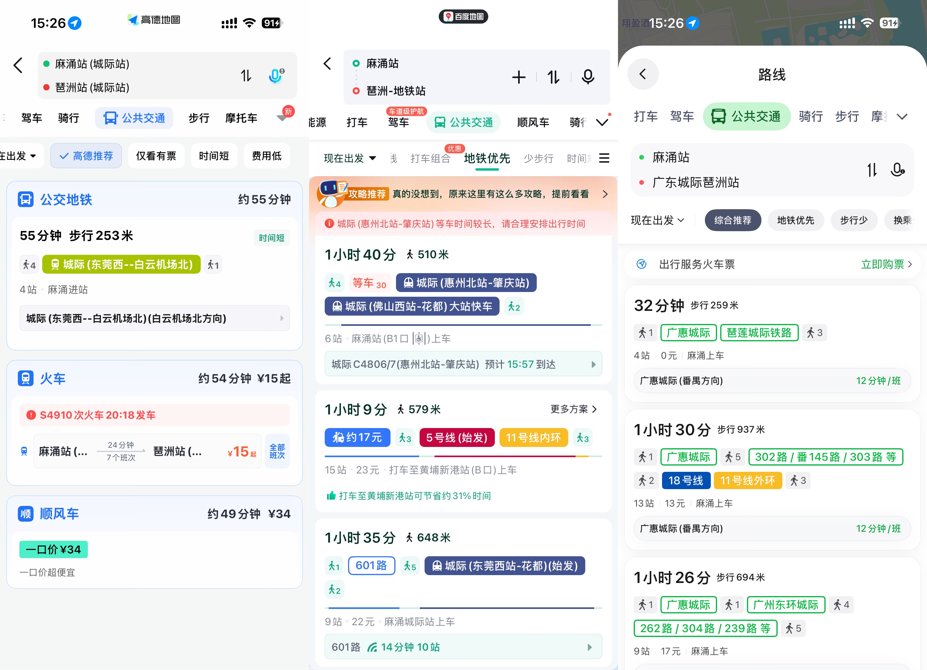
Task: Tap the Baidu Maps microphone icon
Action: pyautogui.click(x=588, y=77)
